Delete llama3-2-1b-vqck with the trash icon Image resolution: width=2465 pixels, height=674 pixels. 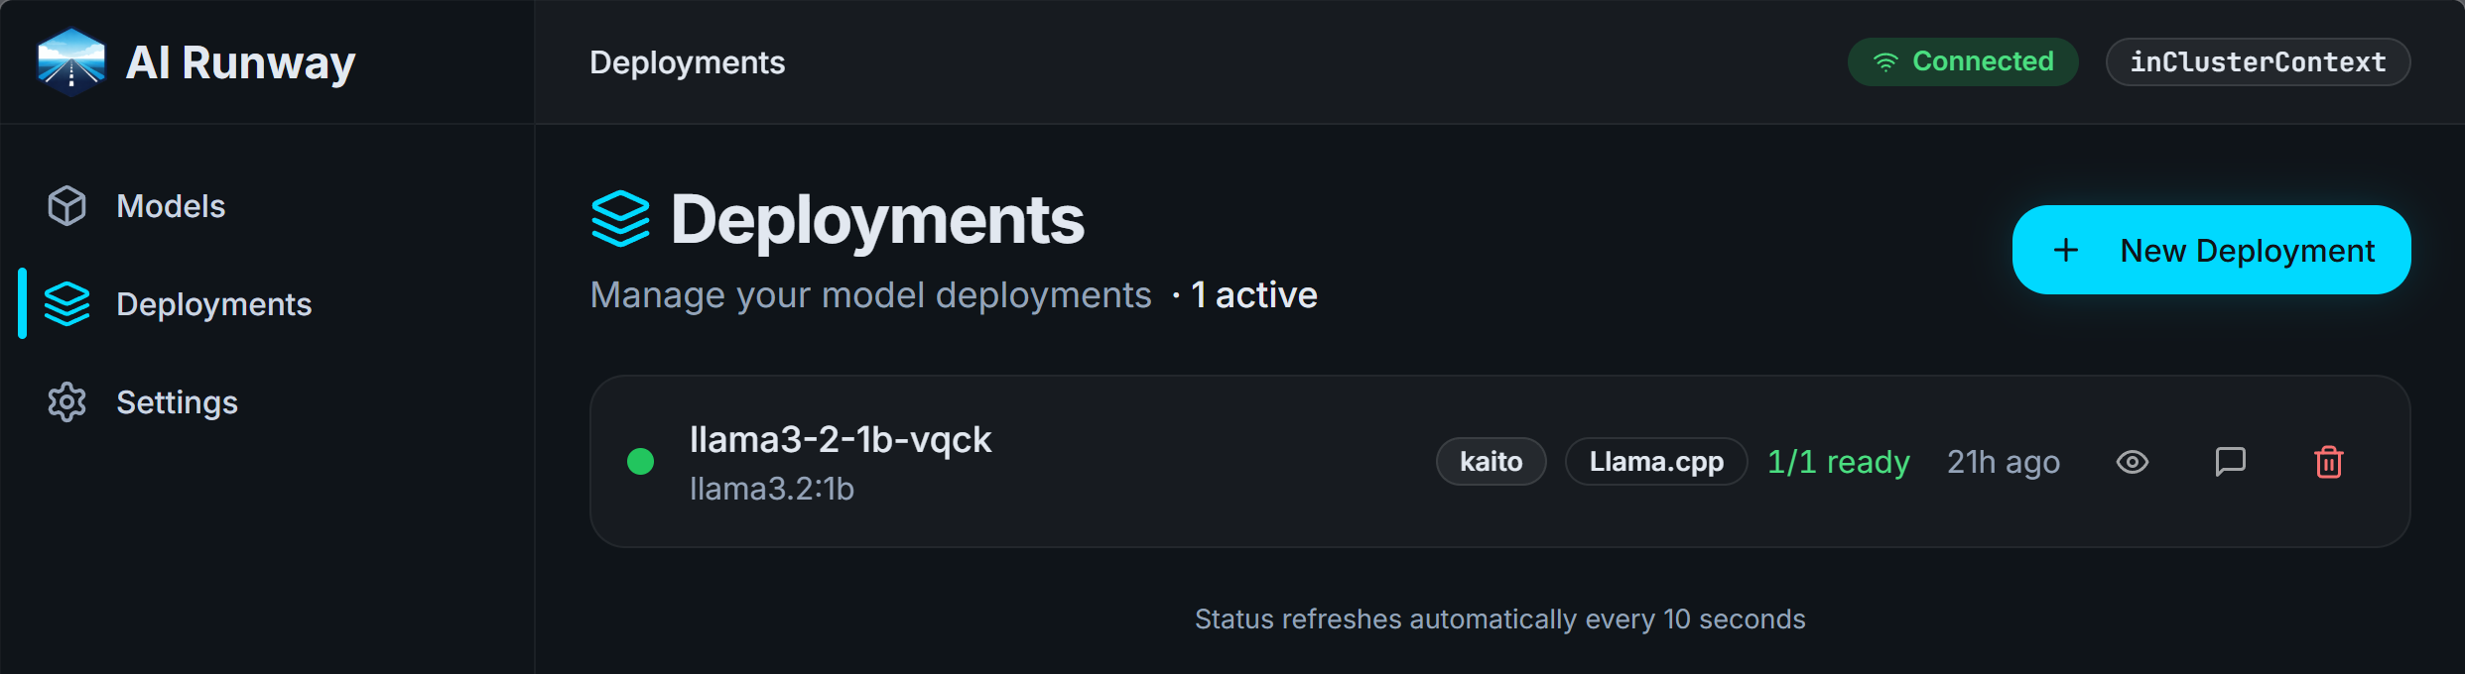click(2330, 462)
